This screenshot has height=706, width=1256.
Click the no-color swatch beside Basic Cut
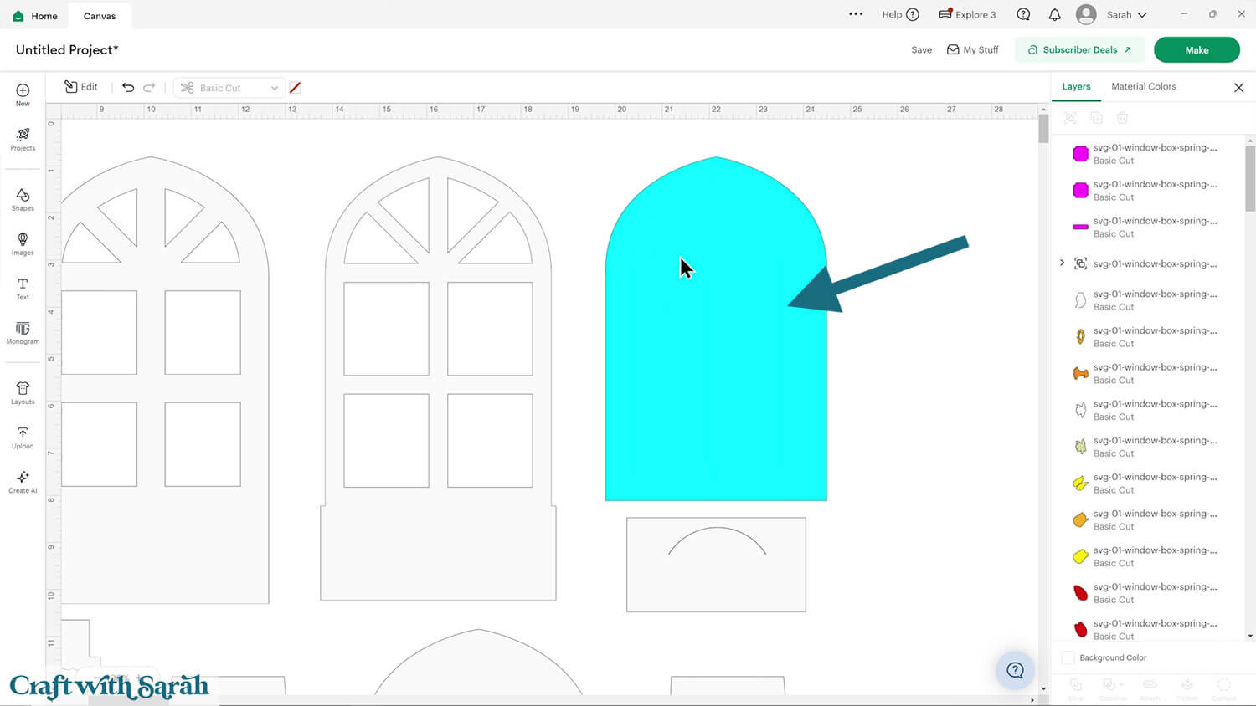coord(295,88)
